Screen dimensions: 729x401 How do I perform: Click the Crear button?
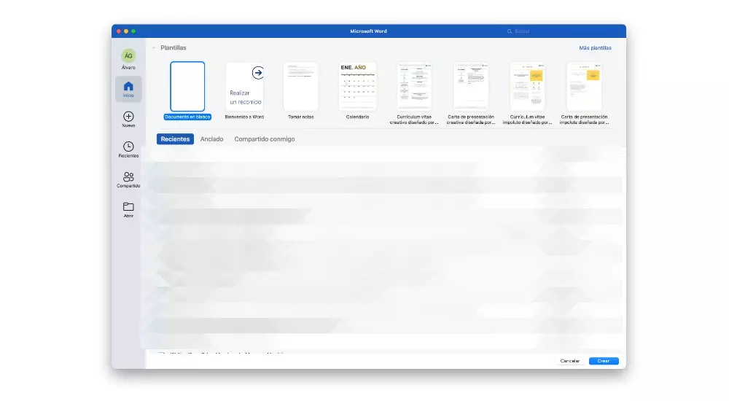pyautogui.click(x=604, y=361)
